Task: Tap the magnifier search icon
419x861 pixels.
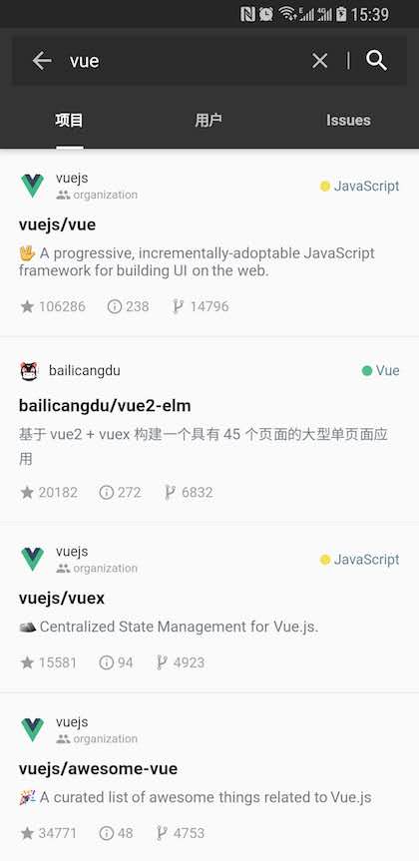Action: pyautogui.click(x=376, y=61)
